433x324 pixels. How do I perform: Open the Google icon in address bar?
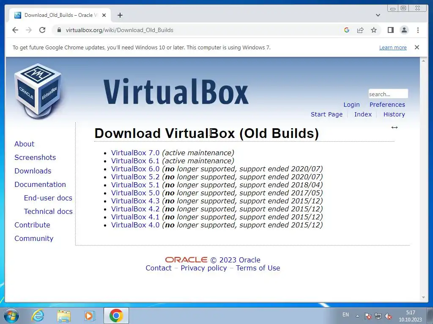(347, 30)
